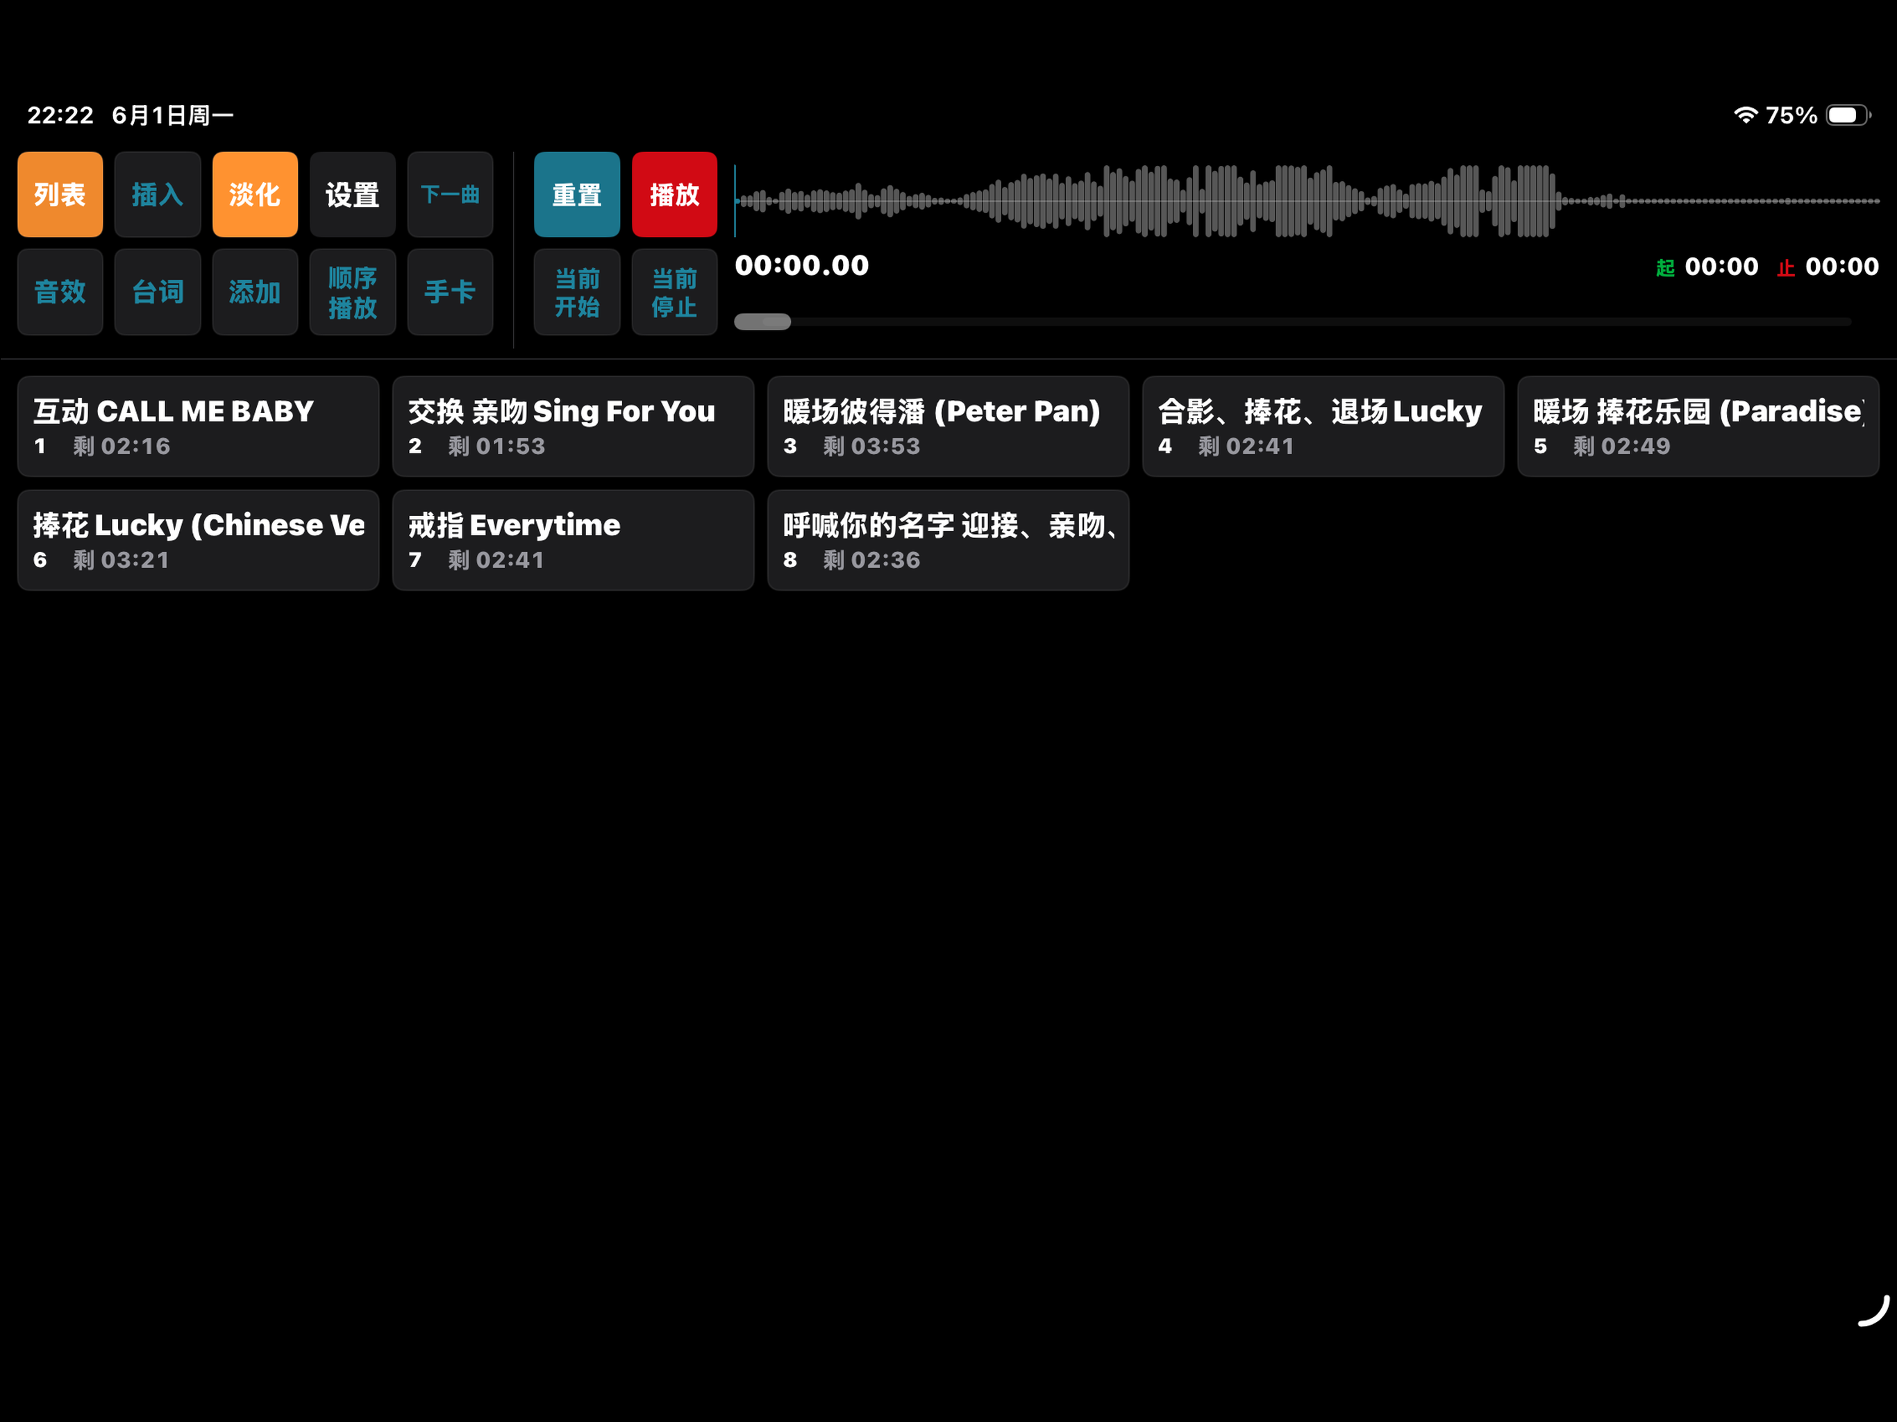Select track 6 捧花 Lucky (Chinese Ve
1897x1422 pixels.
tap(198, 540)
